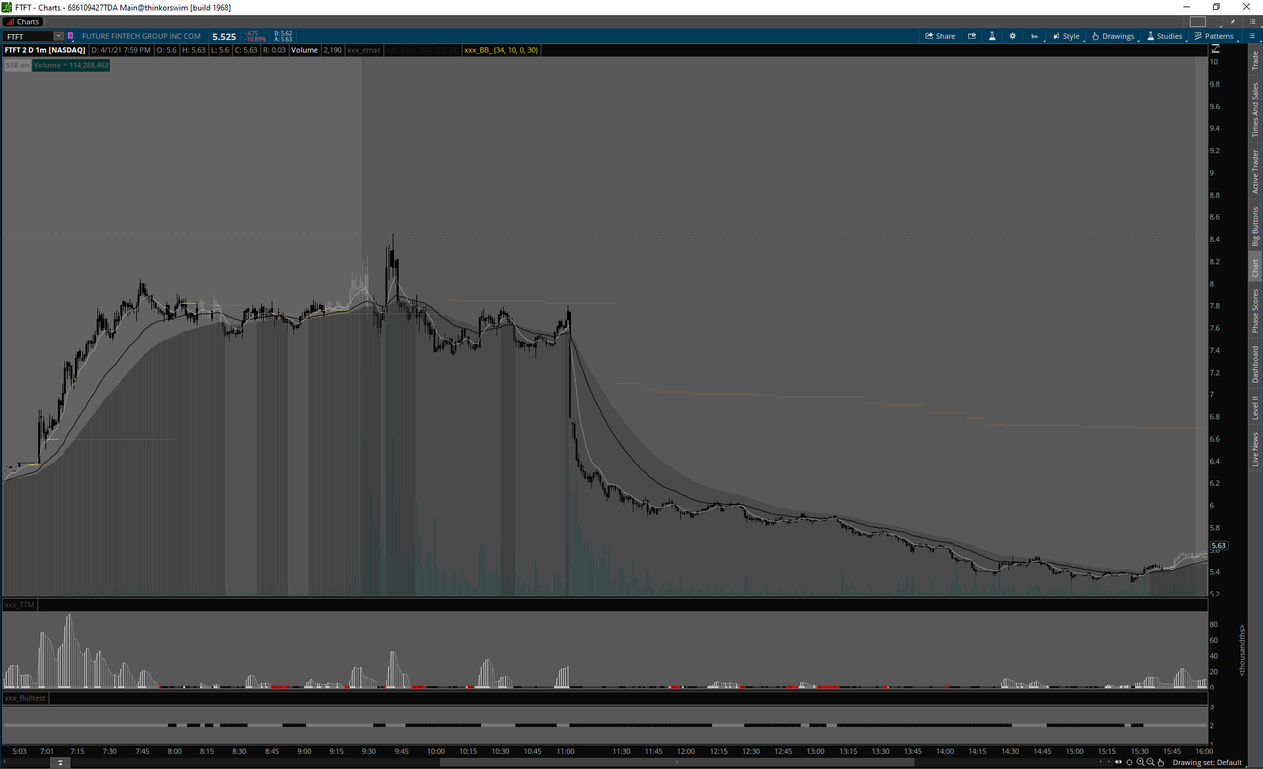
Task: Open the 1m time frame dropdown
Action: [x=1034, y=36]
